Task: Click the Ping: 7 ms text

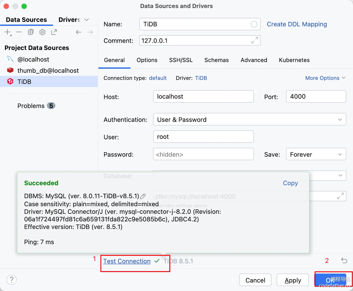Action: (39, 242)
